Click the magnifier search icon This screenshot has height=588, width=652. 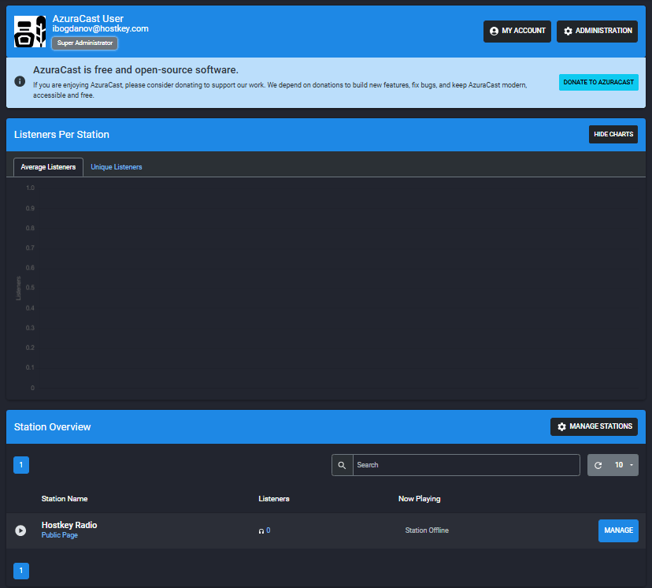342,465
